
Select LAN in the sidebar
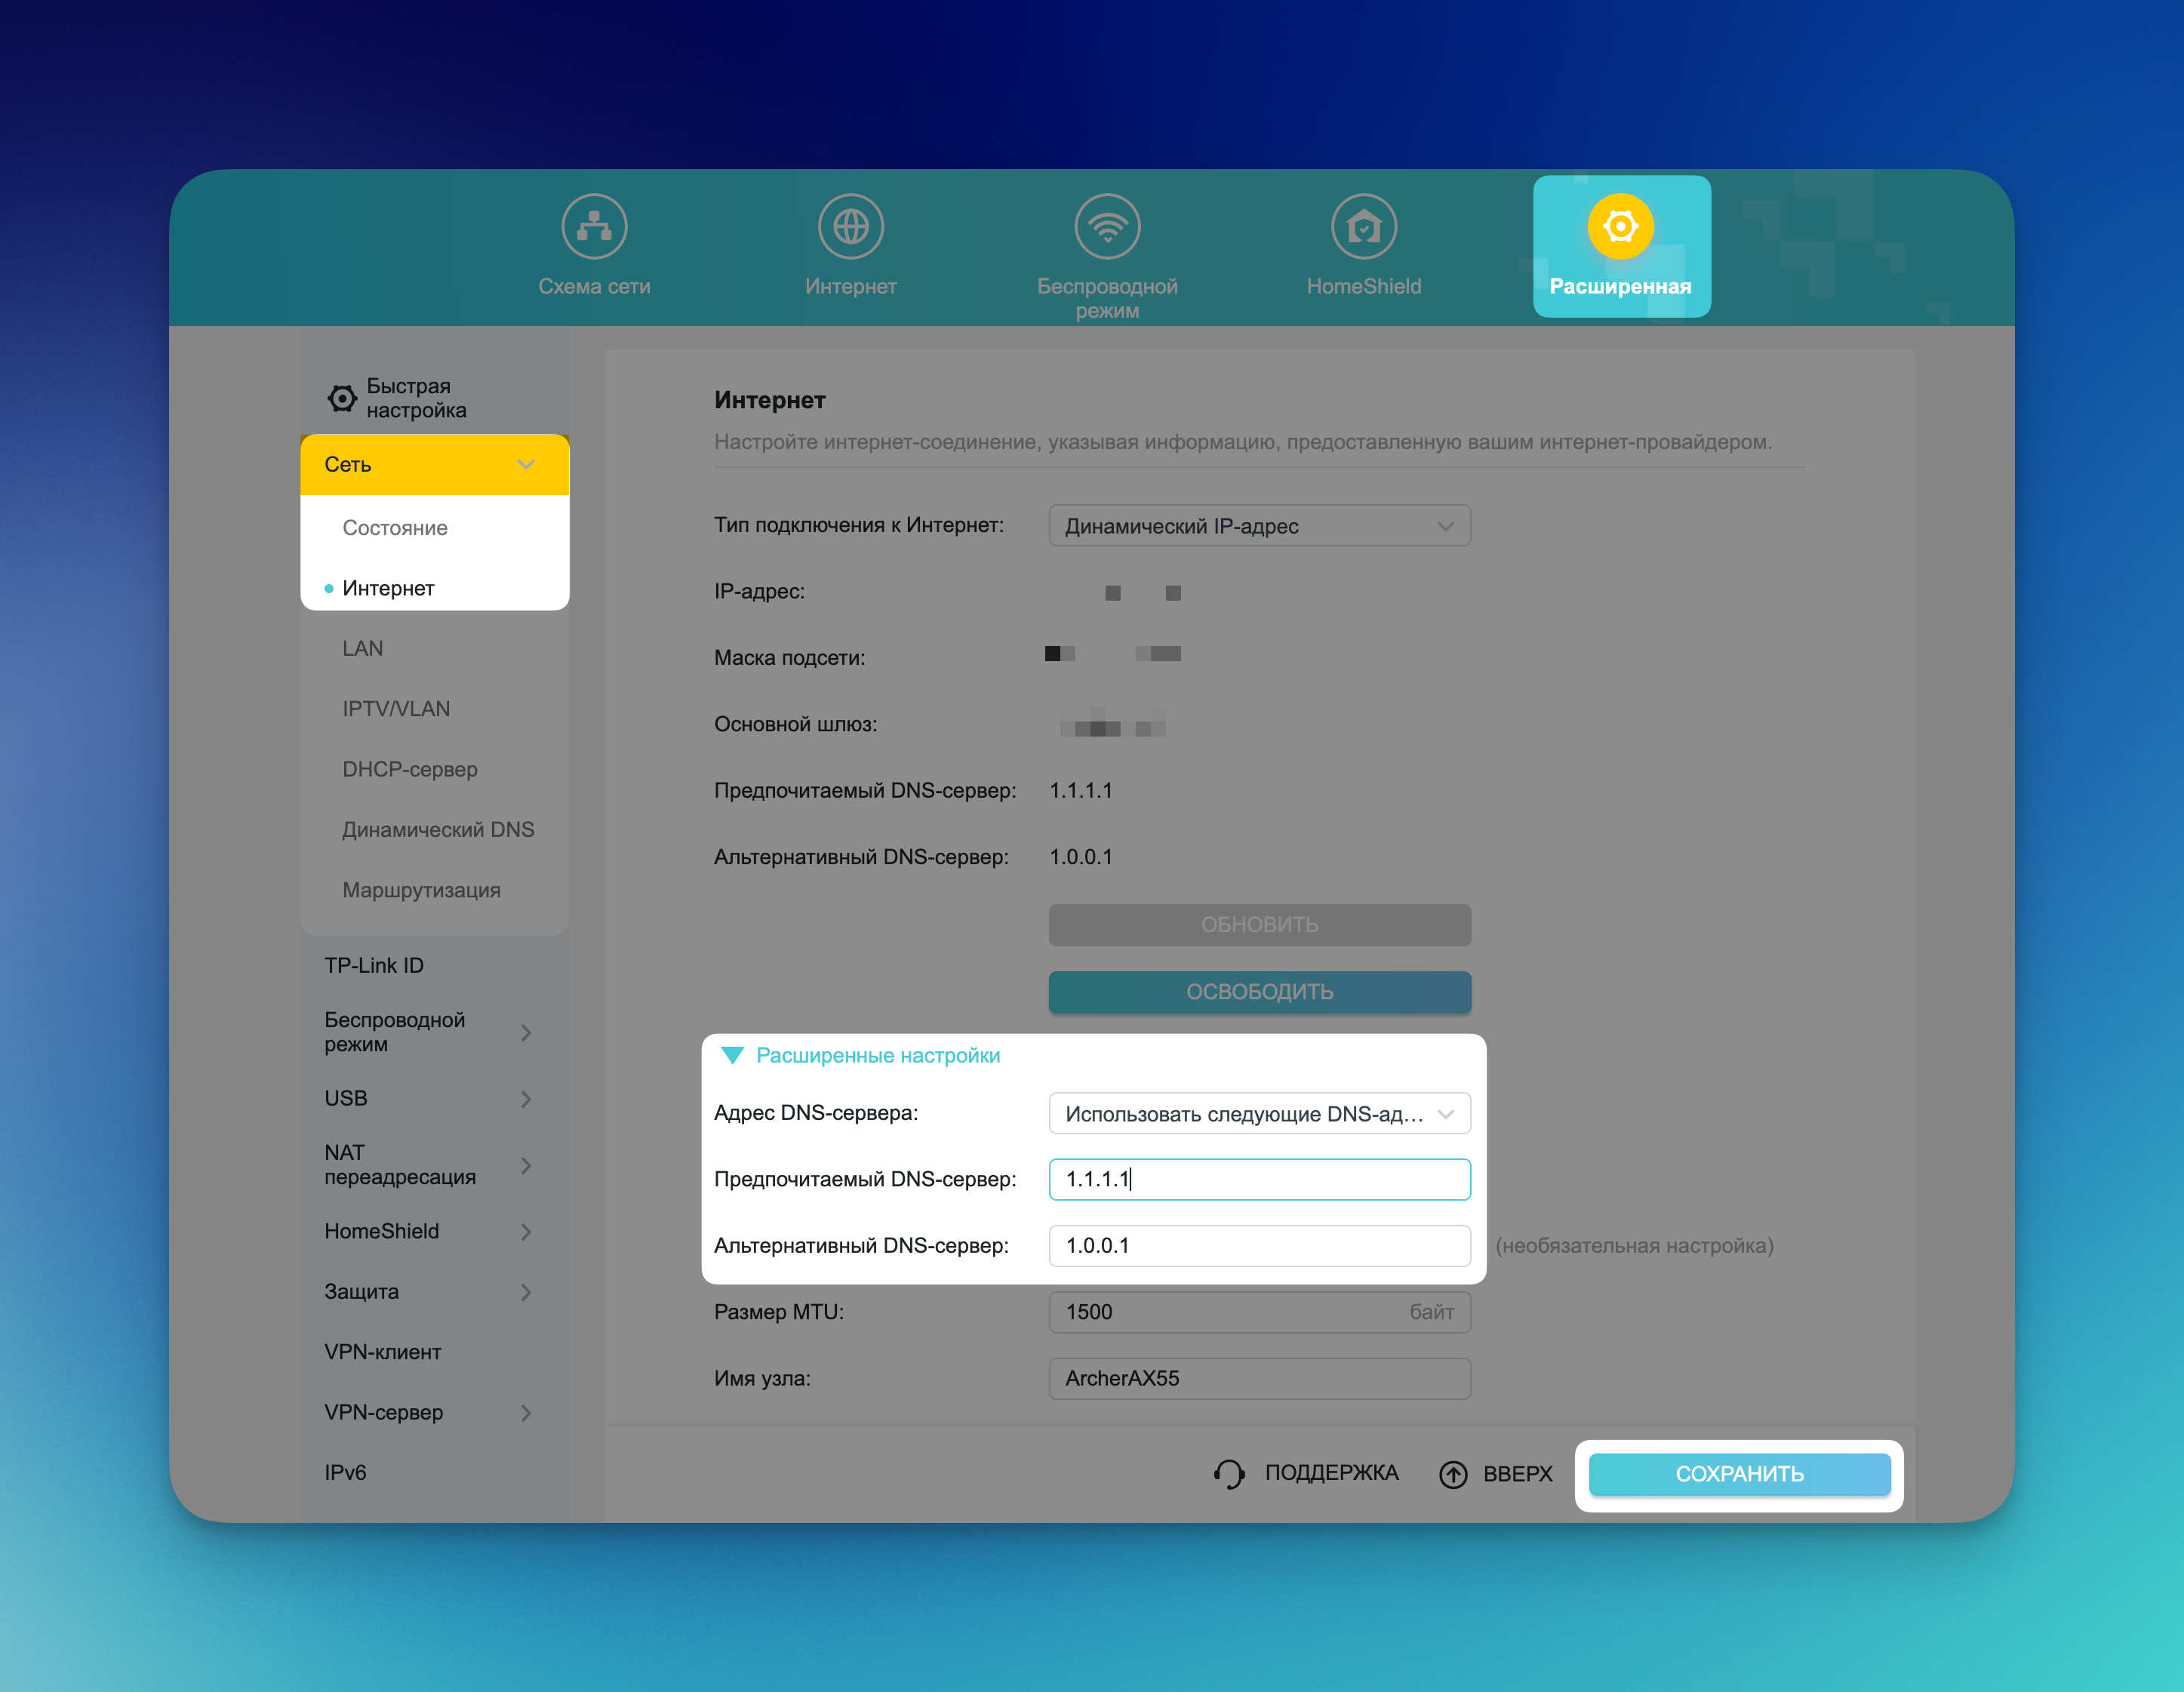(x=363, y=648)
